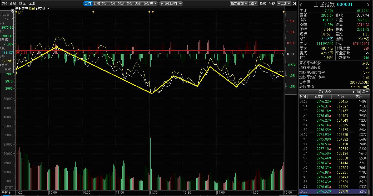Click the 分时成交 panel header
This screenshot has height=196, width=373.
click(x=325, y=92)
